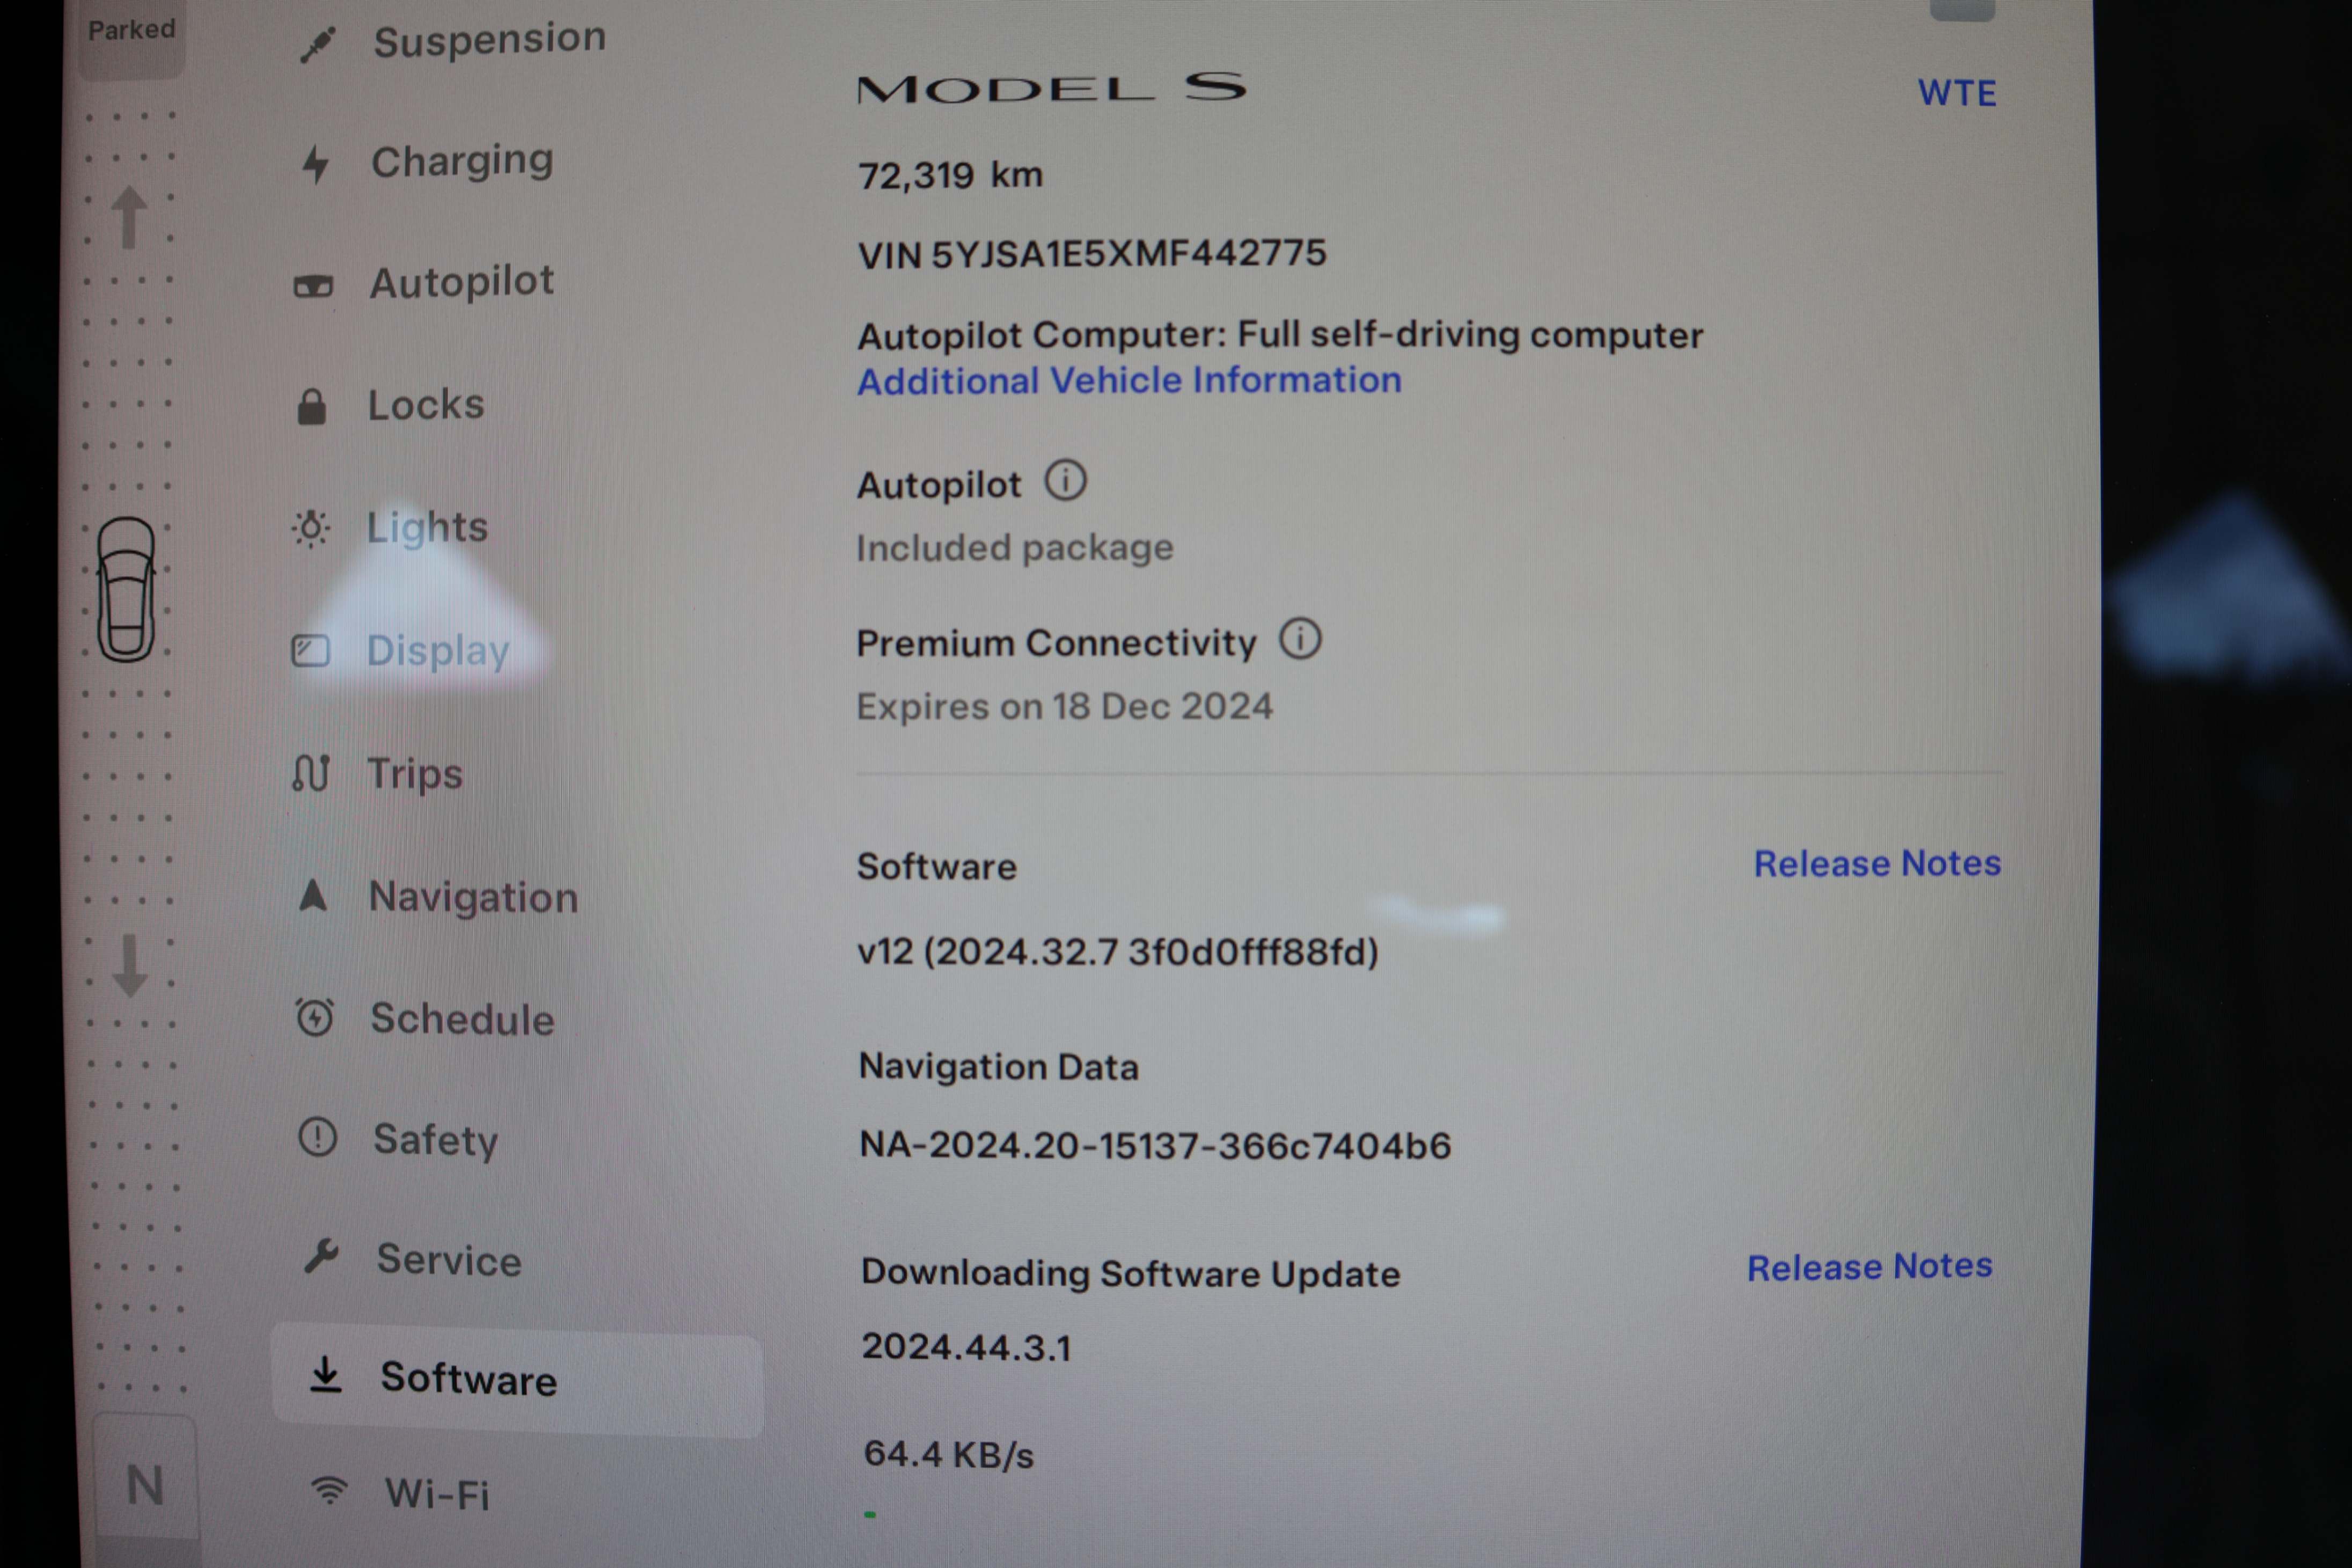Click the WTE vehicle name link
Viewport: 2352px width, 1568px height.
[1956, 94]
